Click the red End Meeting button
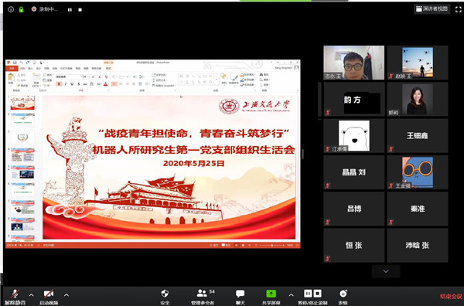 coord(451,296)
